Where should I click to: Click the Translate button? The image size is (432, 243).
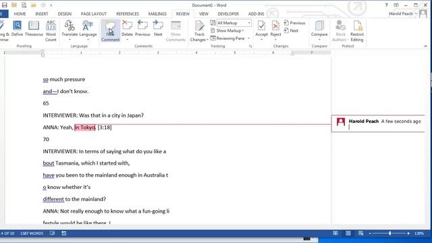tap(70, 28)
